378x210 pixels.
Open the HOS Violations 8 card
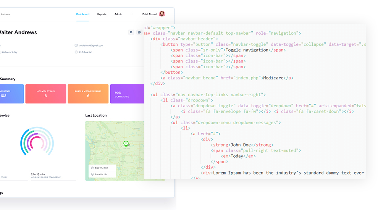[46, 94]
